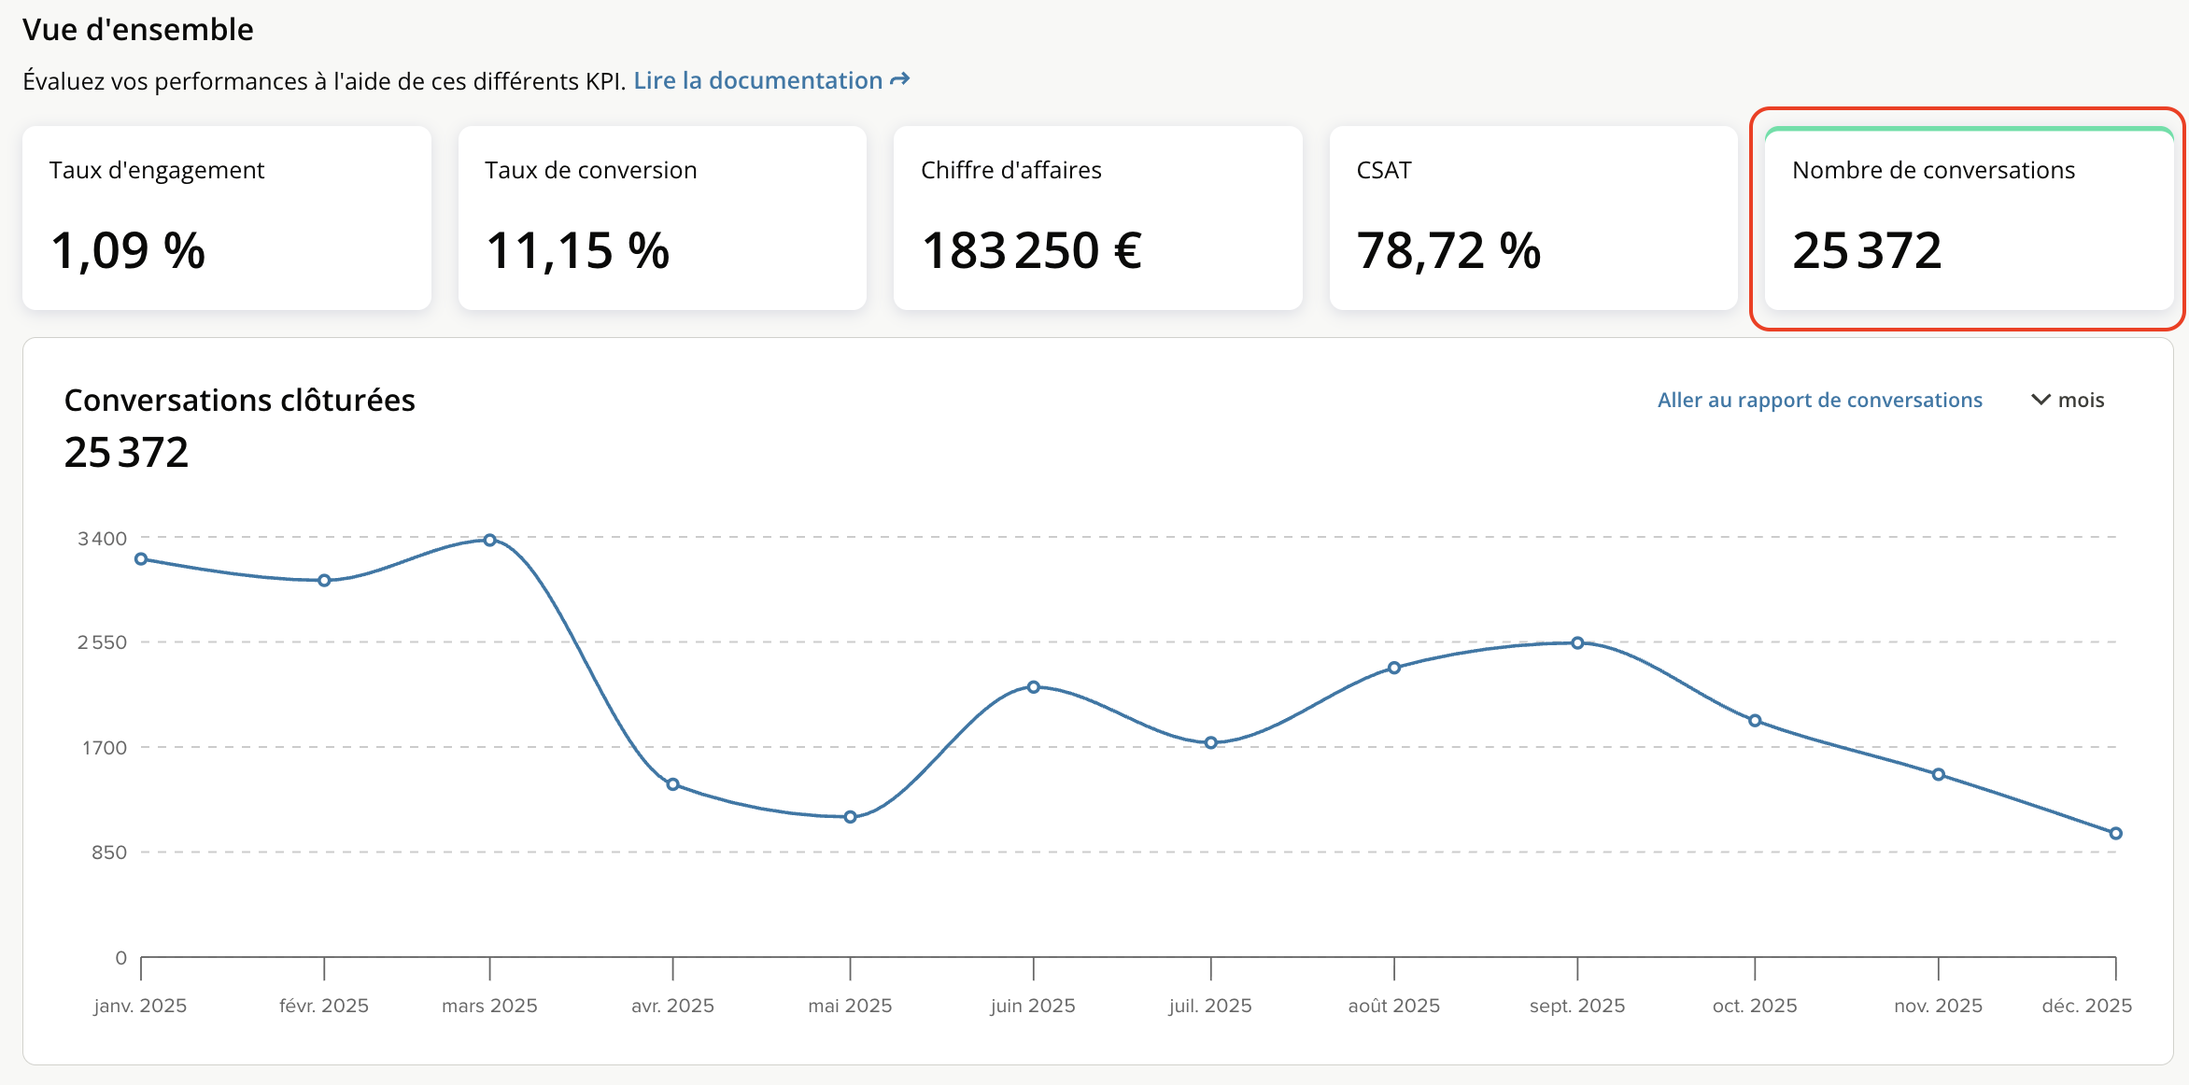
Task: Click the chevron icon beside mois
Action: click(x=2041, y=400)
